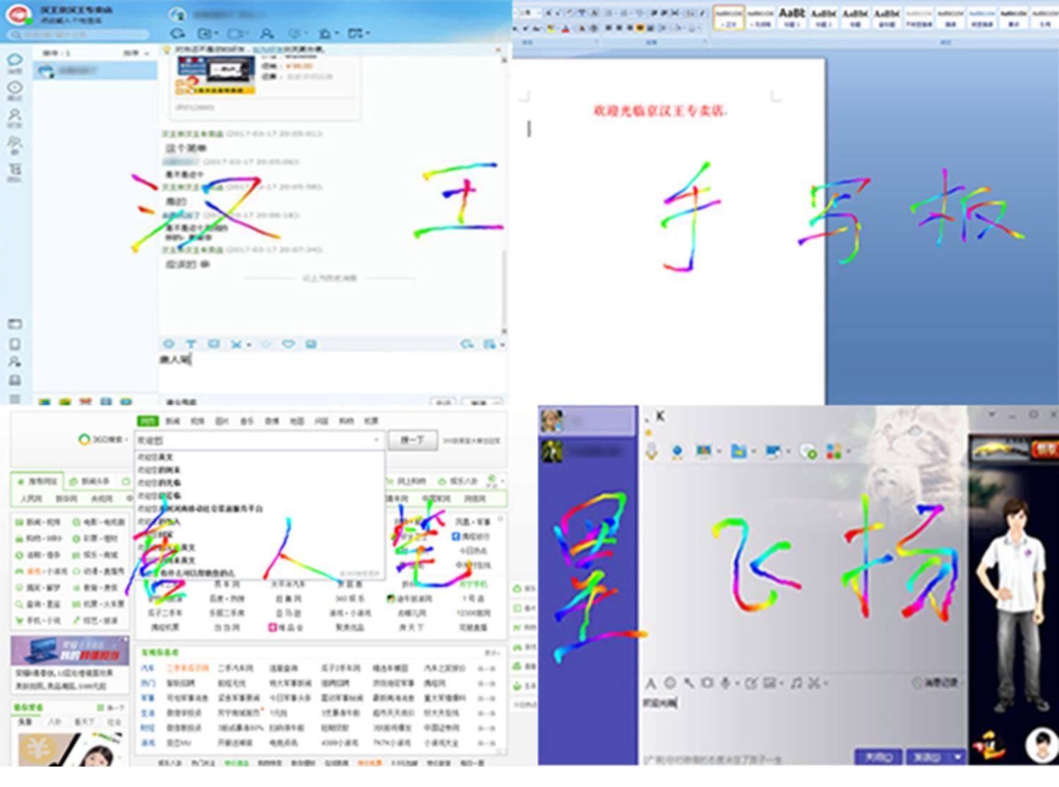The height and width of the screenshot is (787, 1059).
Task: Open the product thumbnail image in Wangwang chat
Action: [x=215, y=76]
